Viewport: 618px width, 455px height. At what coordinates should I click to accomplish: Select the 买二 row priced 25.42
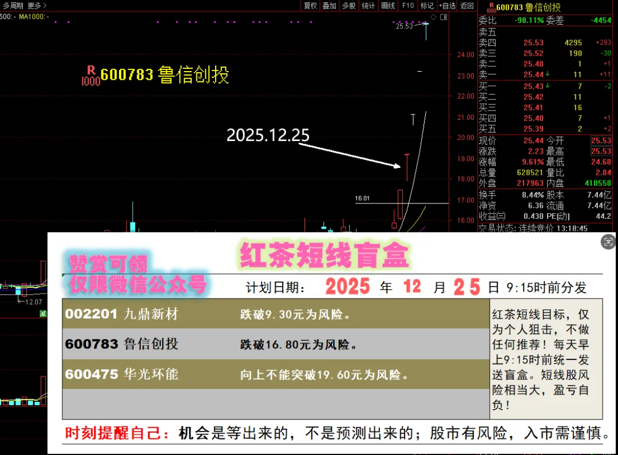(x=545, y=97)
